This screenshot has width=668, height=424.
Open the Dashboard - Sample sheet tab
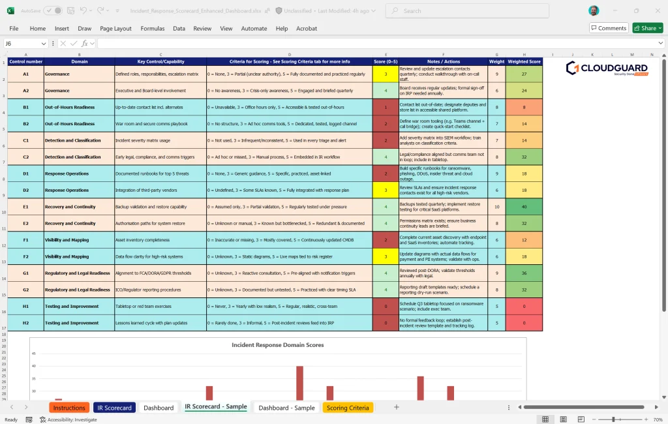pyautogui.click(x=286, y=408)
